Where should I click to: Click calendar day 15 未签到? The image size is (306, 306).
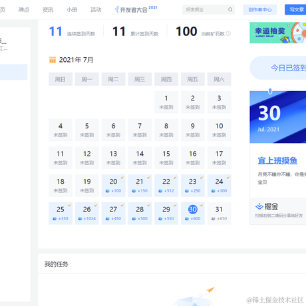pyautogui.click(x=166, y=158)
